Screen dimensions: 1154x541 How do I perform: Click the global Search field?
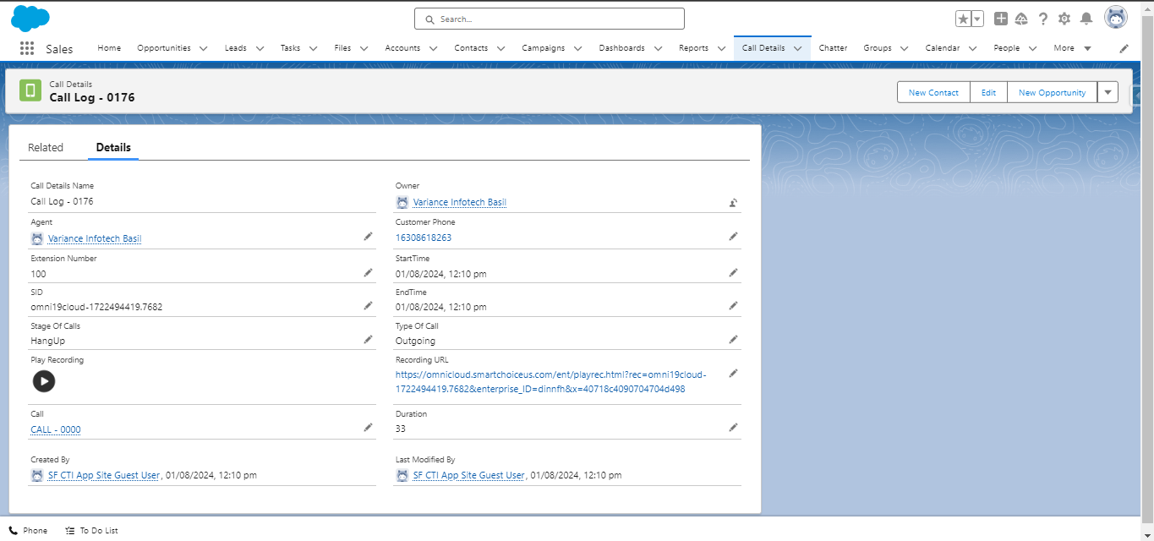click(x=550, y=19)
